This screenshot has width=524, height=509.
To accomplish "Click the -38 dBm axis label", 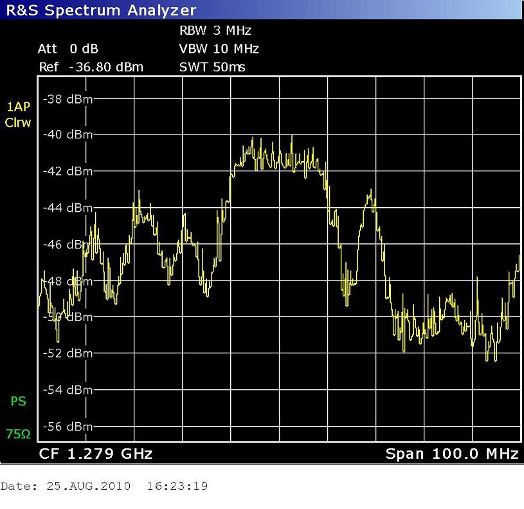I will (x=68, y=99).
